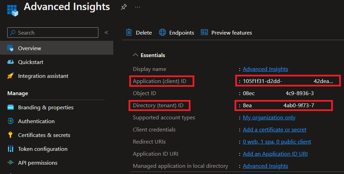The height and width of the screenshot is (174, 344).
Task: Click the Delete trash can icon
Action: [129, 33]
